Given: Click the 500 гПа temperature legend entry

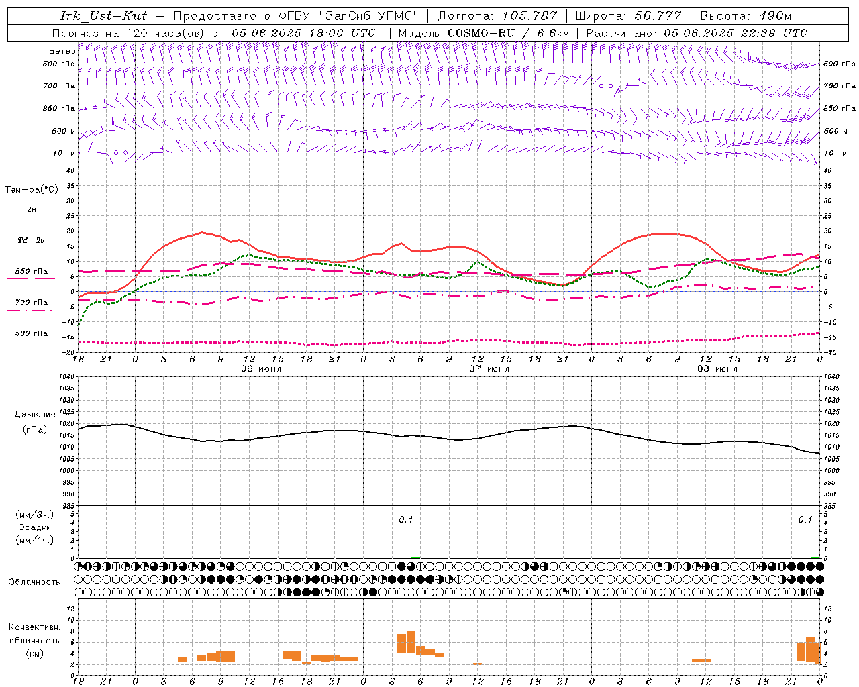Looking at the screenshot, I should point(31,333).
